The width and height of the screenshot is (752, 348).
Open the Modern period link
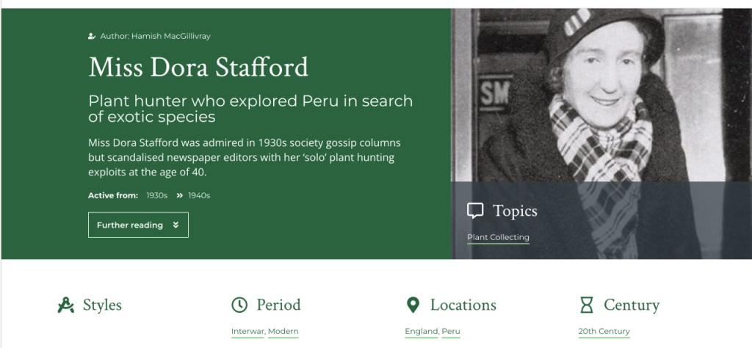click(283, 332)
